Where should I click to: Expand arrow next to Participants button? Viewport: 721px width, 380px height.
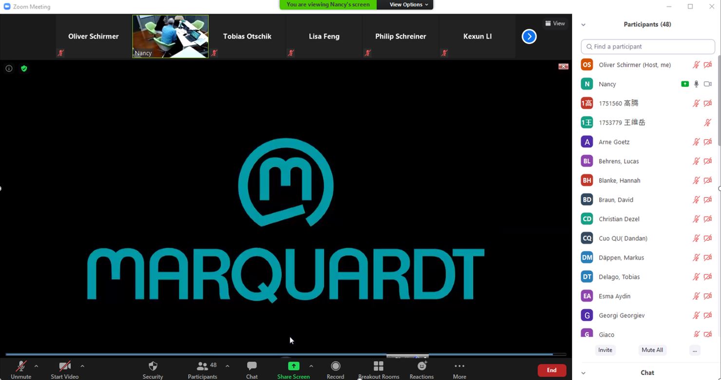tap(227, 366)
